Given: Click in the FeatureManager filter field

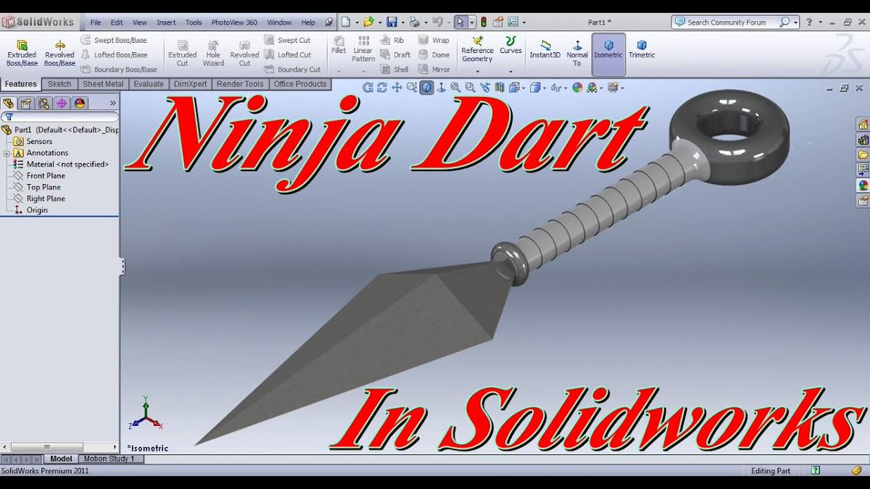Looking at the screenshot, I should [x=59, y=117].
